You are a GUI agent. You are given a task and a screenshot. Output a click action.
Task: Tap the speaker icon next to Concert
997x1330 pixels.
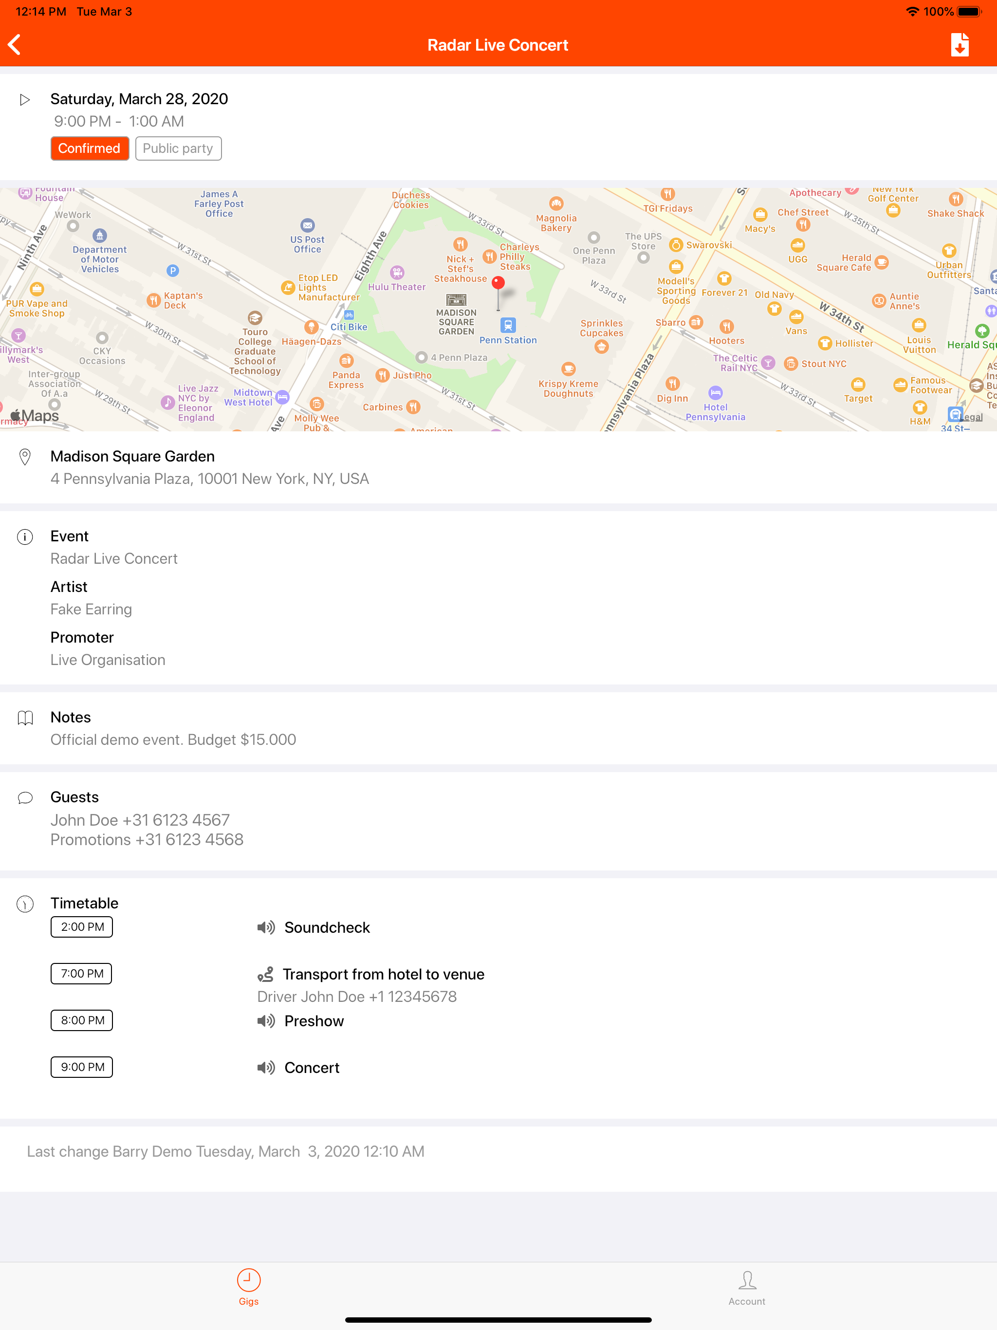266,1068
